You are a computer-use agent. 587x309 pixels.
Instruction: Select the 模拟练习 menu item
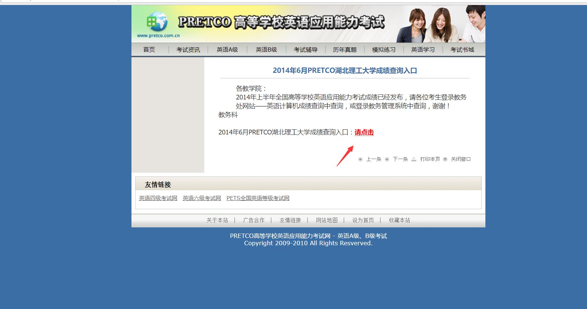click(384, 50)
